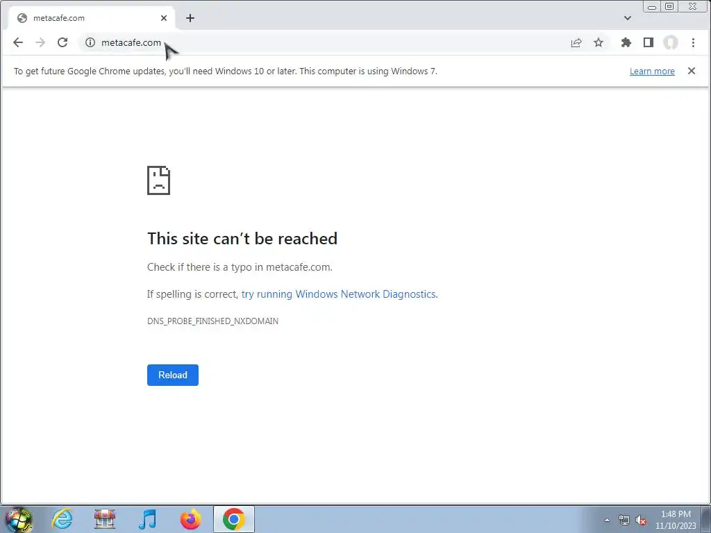Viewport: 711px width, 533px height.
Task: Select the metacafe.com tab
Action: [x=92, y=18]
